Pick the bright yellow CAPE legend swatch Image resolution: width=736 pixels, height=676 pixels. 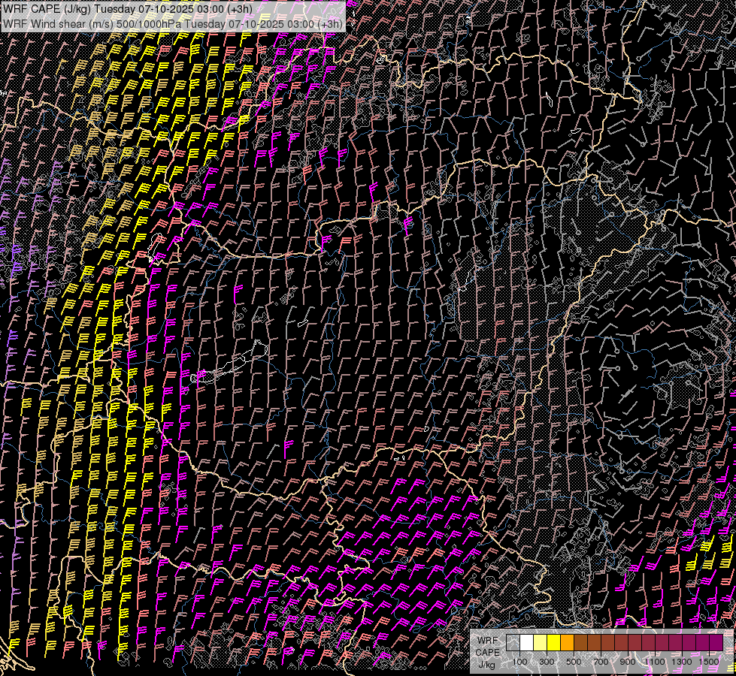[x=553, y=643]
